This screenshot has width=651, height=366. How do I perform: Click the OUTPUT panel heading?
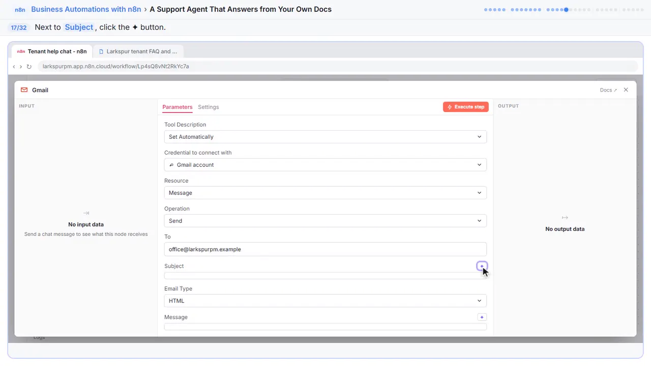508,106
